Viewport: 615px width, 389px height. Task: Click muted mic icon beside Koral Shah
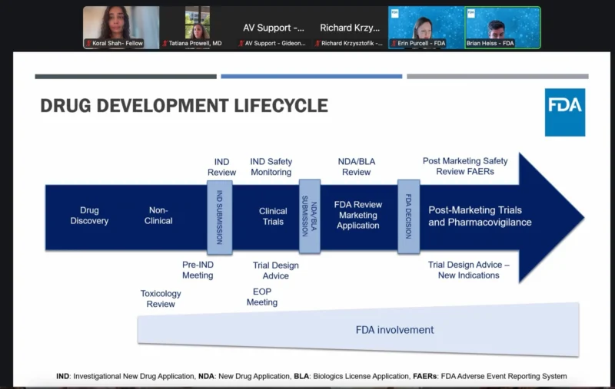(x=89, y=44)
